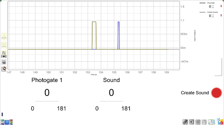Click the red indicator beside PhysGate legend
Screen dimensions: 224x125
(x=221, y=6)
